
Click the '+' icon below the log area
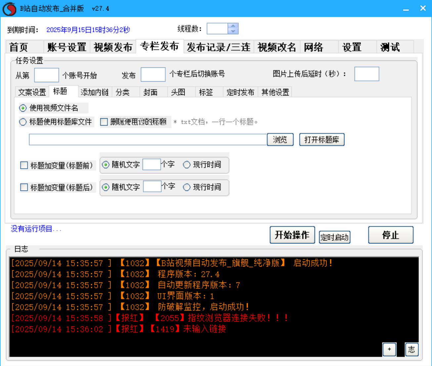389,349
